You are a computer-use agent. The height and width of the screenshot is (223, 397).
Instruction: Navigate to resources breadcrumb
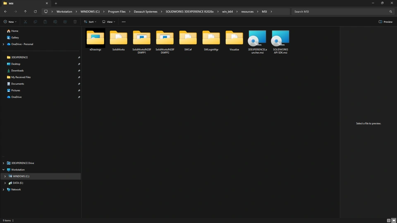coord(247,12)
